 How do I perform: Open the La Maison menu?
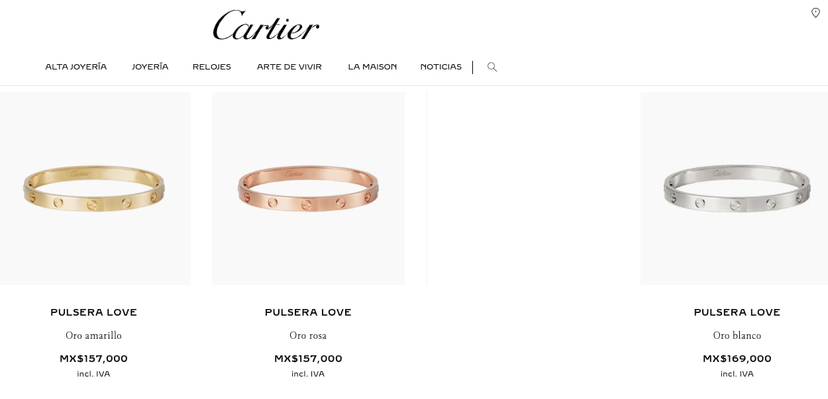[x=372, y=67]
